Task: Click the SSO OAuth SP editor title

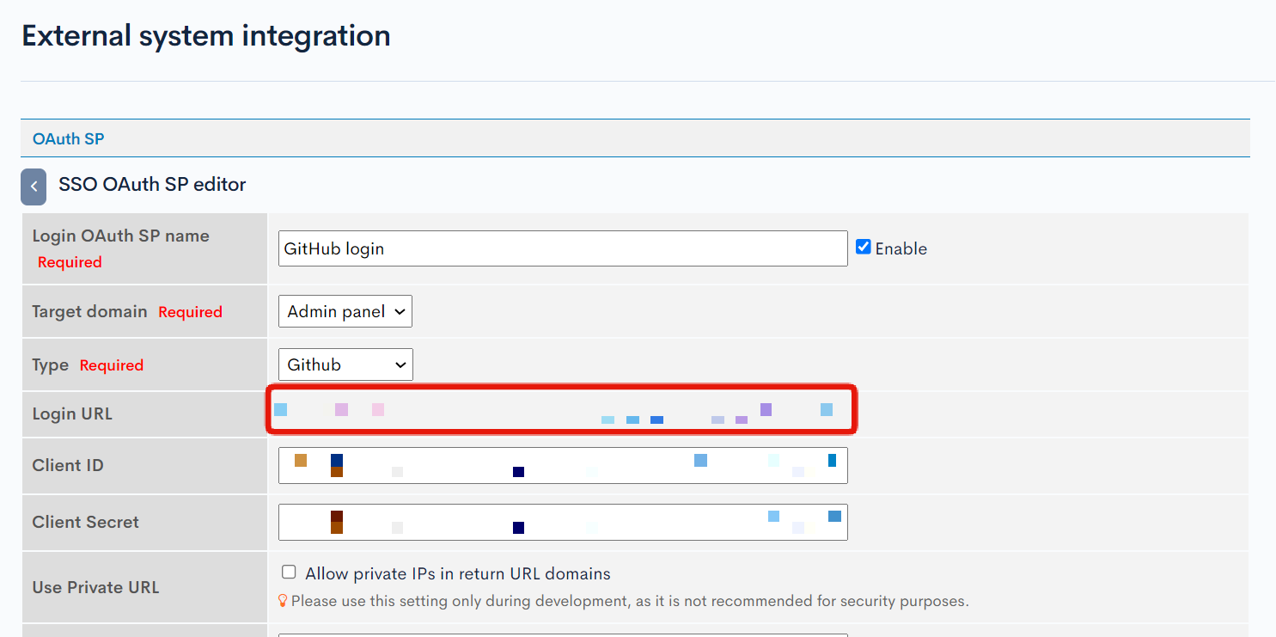Action: pos(152,184)
